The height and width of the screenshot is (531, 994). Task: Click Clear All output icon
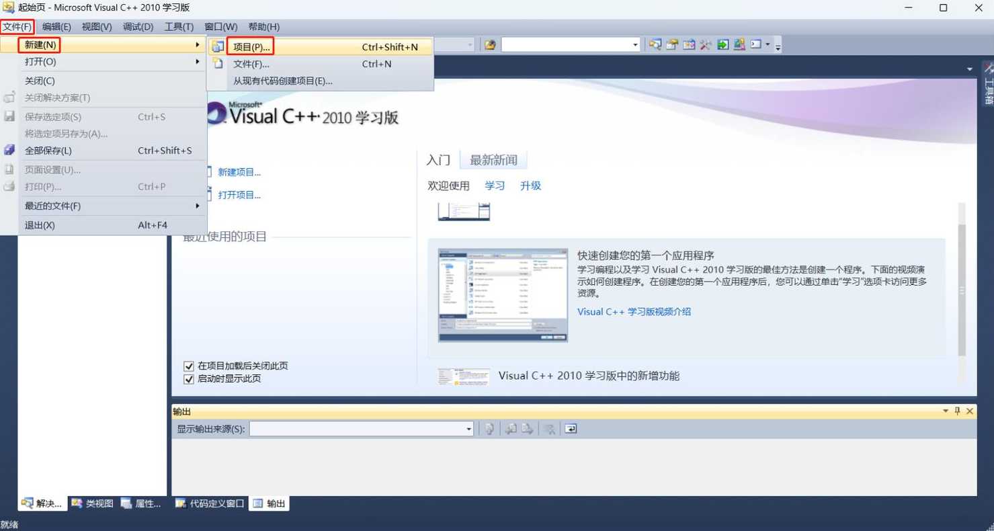point(549,429)
